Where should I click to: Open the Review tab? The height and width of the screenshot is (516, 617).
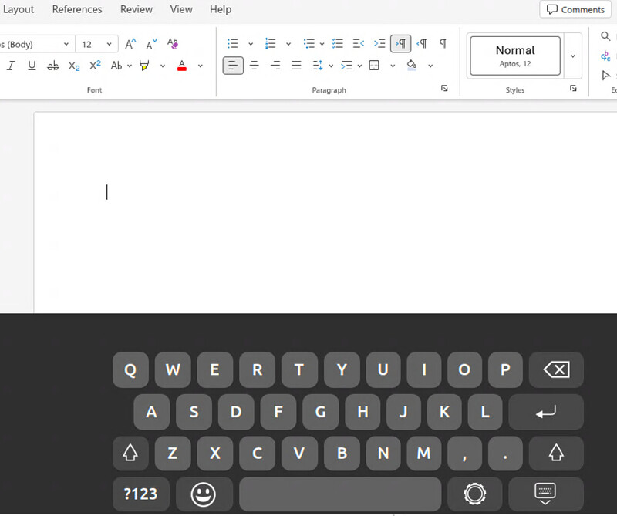(137, 9)
